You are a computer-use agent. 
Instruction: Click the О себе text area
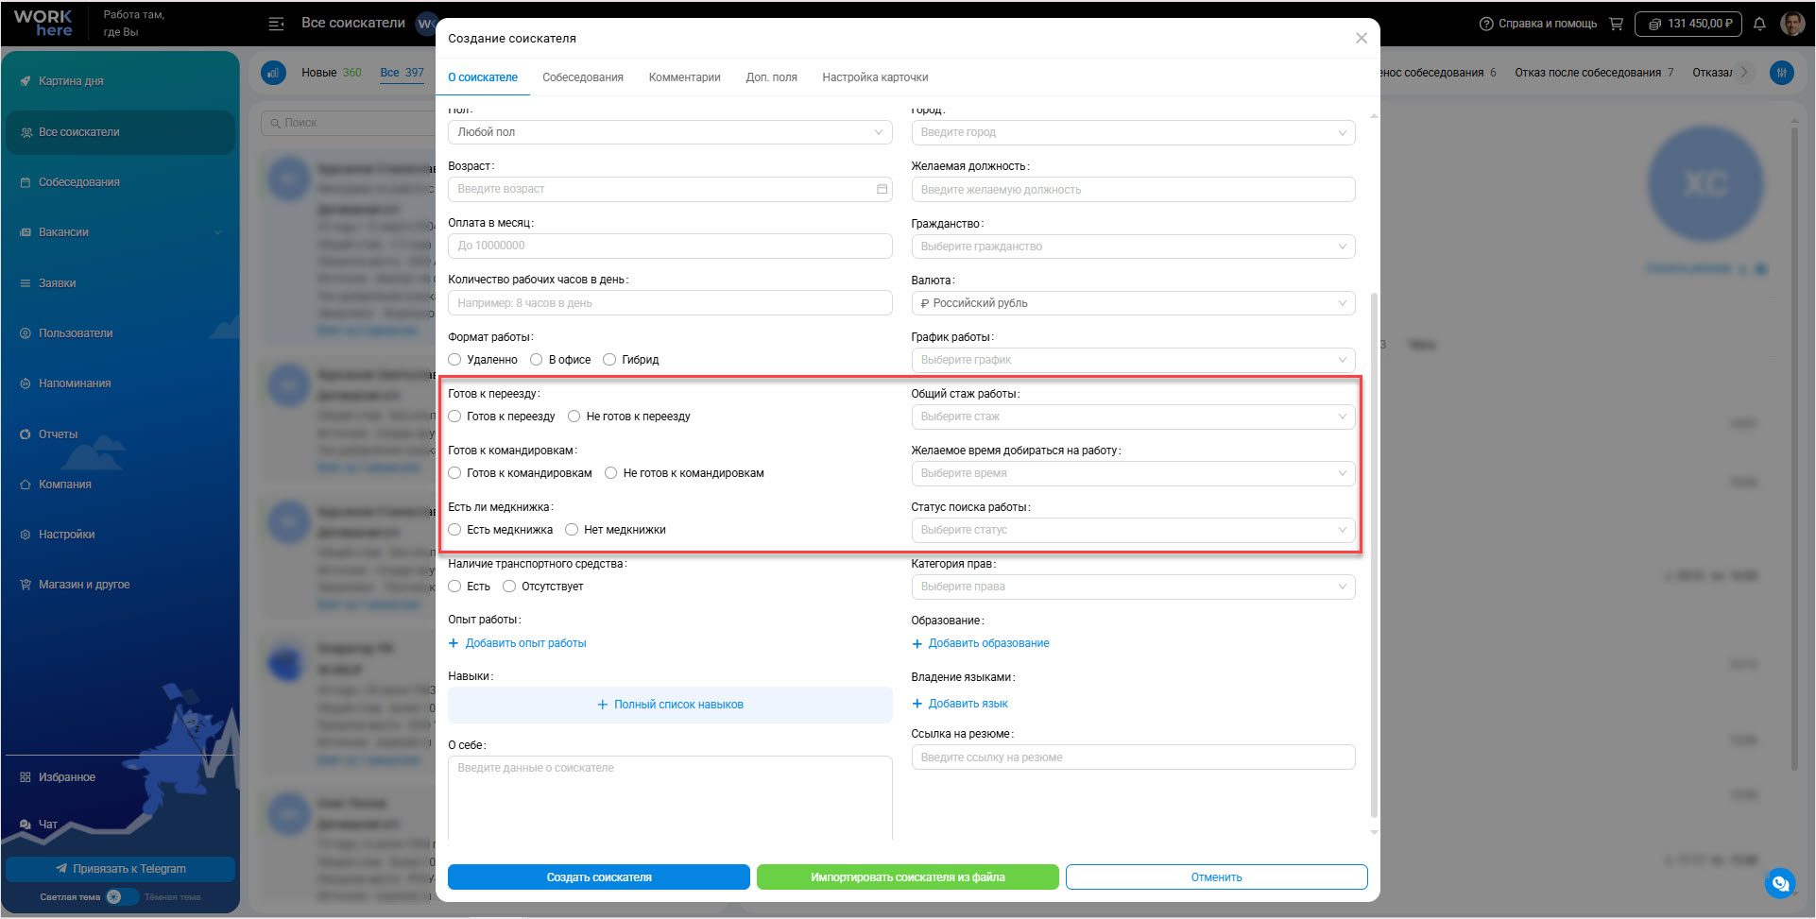(670, 798)
